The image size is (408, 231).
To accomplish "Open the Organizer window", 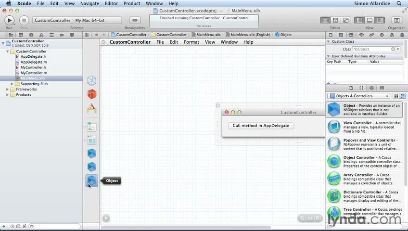I will pyautogui.click(x=396, y=20).
